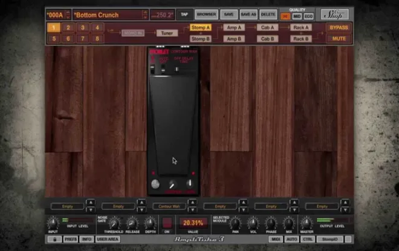Screen dimensions: 399x251
Task: Open the second Empty stomp slot selector
Action: click(118, 206)
